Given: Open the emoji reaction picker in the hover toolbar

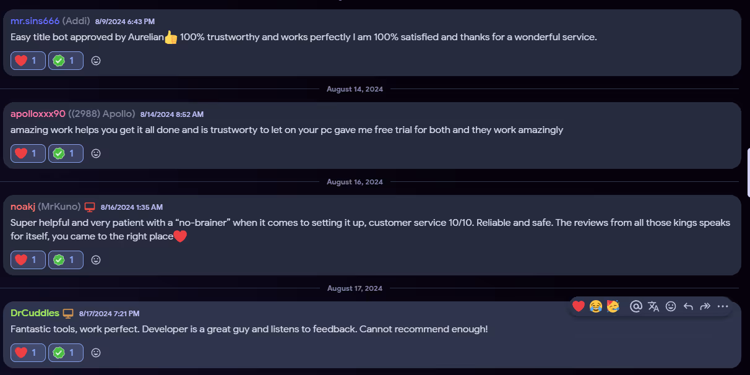Looking at the screenshot, I should click(670, 306).
